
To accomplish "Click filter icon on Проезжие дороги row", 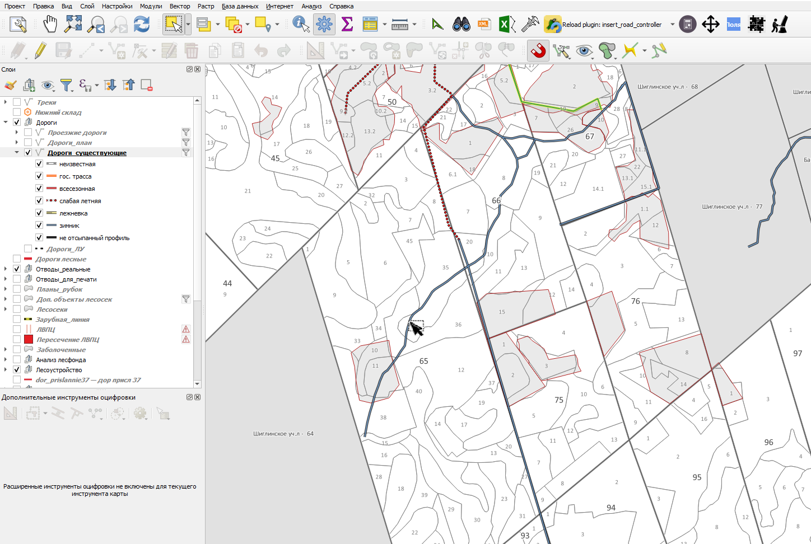I will click(186, 133).
